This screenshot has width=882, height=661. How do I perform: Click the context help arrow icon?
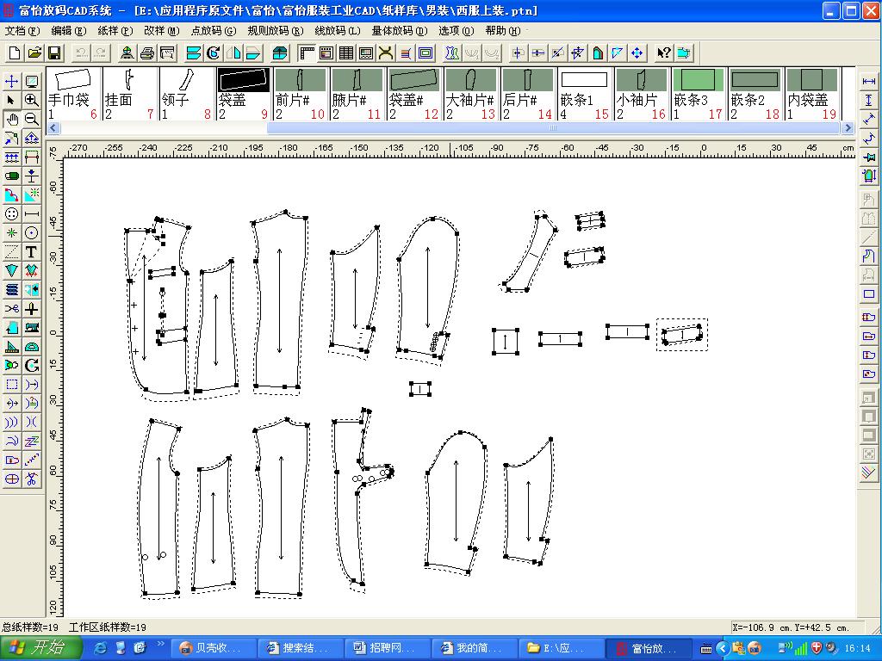[x=664, y=53]
